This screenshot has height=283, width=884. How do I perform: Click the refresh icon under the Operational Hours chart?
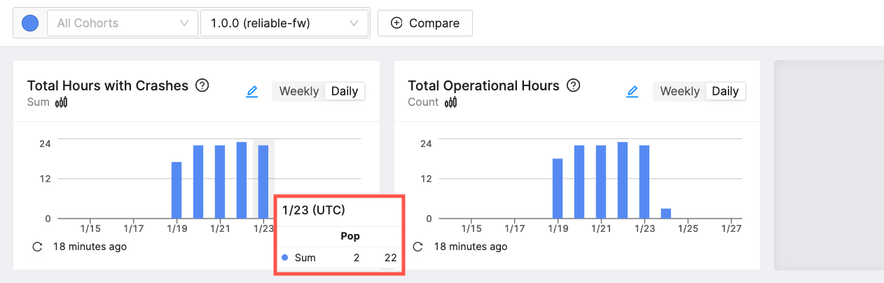click(x=418, y=247)
